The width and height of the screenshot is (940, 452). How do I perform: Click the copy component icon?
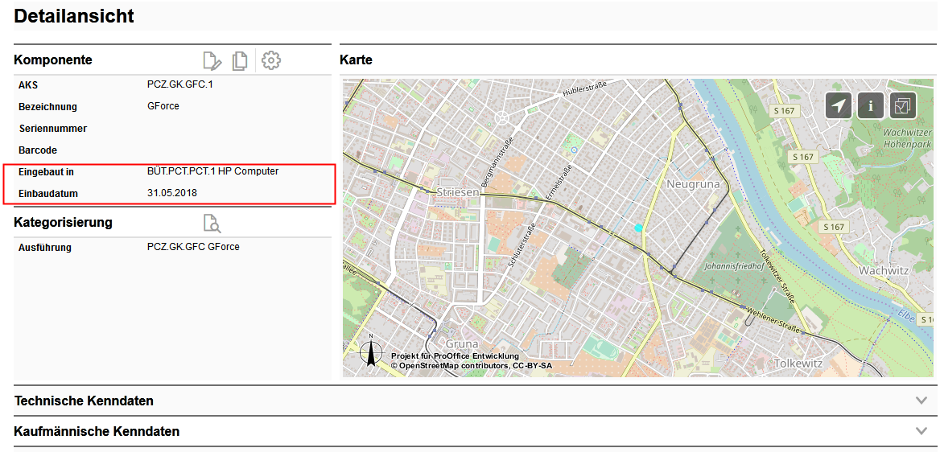click(x=240, y=60)
